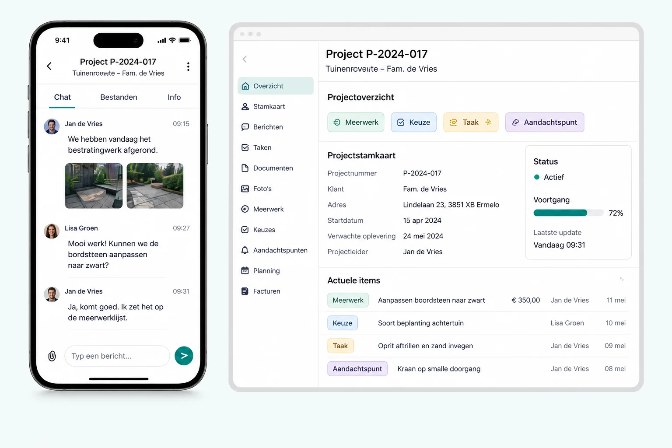Click the desktop back chevron
This screenshot has height=448, width=672.
[x=245, y=59]
